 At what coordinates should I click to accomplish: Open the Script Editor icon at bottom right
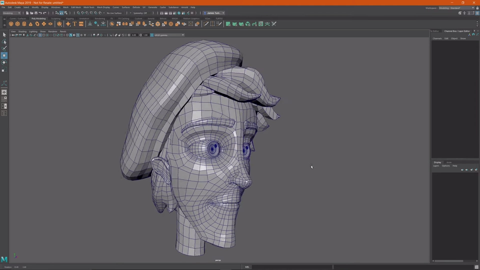[476, 267]
